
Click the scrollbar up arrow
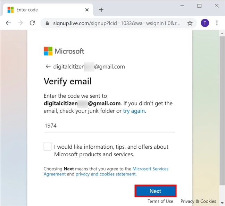tap(222, 33)
